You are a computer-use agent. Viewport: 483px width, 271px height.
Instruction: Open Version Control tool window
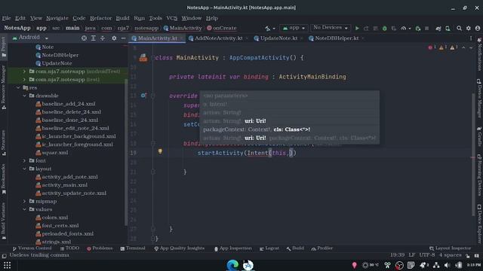click(32, 248)
